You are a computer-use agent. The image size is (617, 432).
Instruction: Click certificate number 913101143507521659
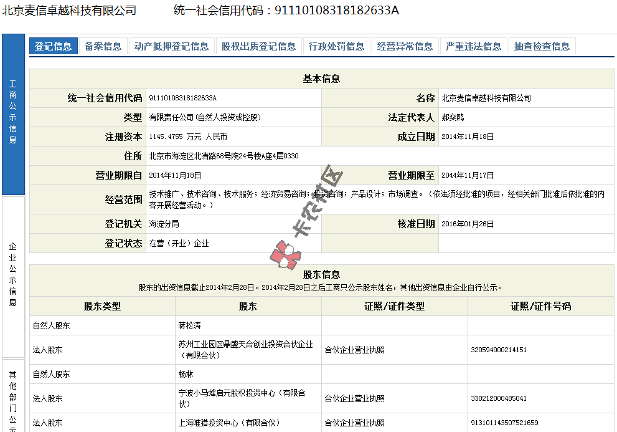[504, 423]
